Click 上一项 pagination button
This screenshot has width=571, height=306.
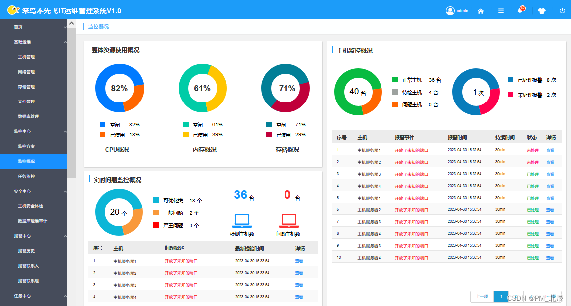[x=482, y=296]
